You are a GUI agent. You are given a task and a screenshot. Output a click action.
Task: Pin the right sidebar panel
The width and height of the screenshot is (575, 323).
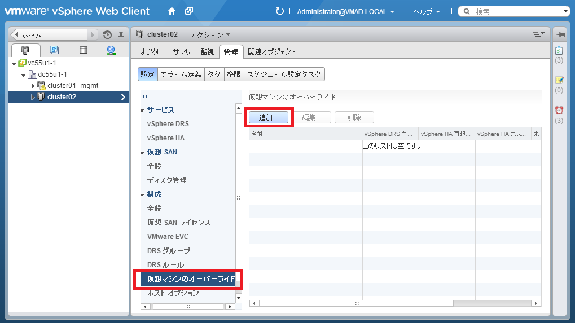pyautogui.click(x=561, y=35)
